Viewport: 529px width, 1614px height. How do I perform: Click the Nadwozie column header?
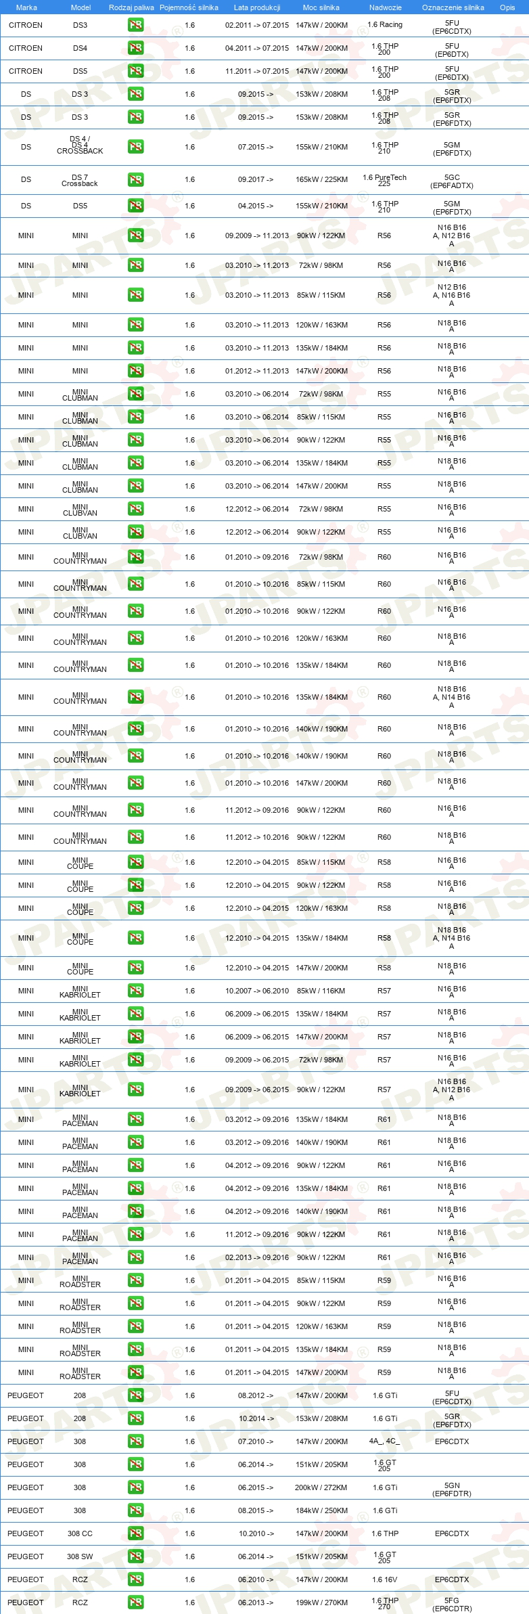[385, 7]
